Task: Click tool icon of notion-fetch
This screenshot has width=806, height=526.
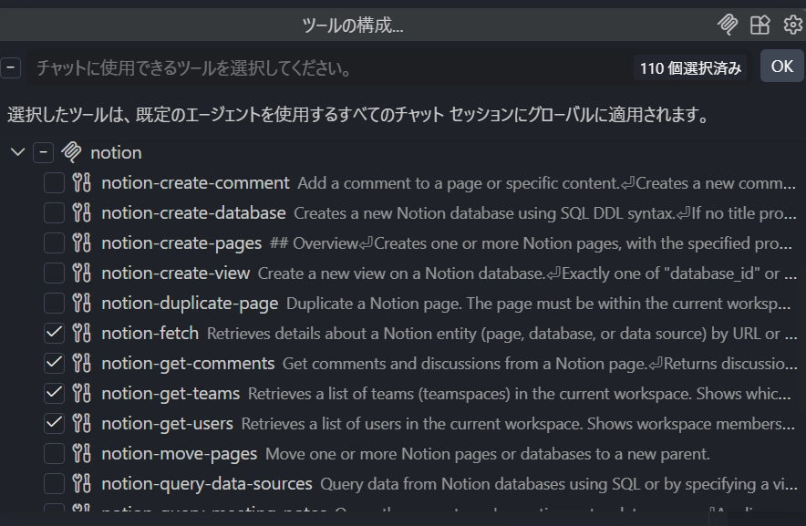Action: (82, 333)
